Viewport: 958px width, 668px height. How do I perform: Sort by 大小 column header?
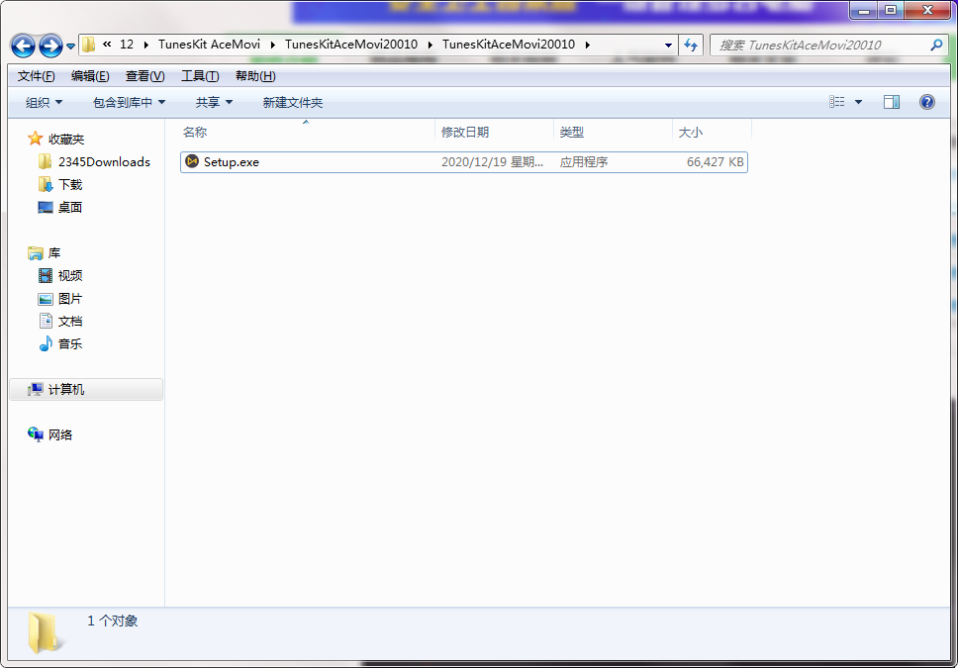[712, 132]
